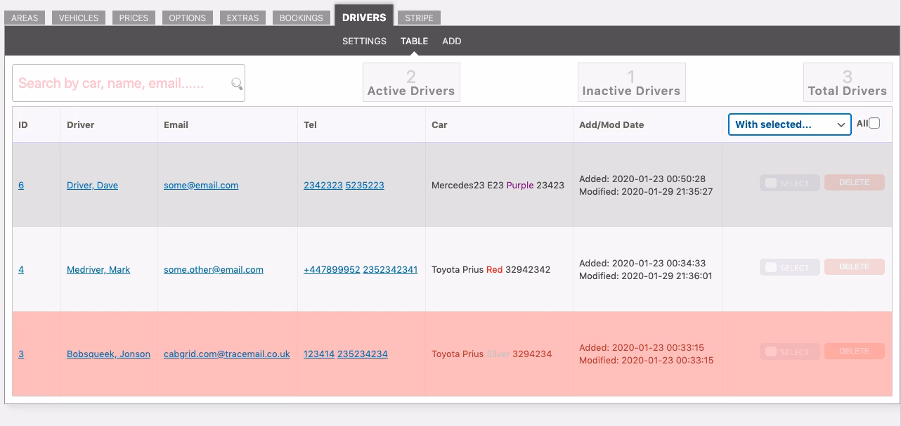The image size is (901, 426).
Task: Call phone number 2342323
Action: coord(323,185)
